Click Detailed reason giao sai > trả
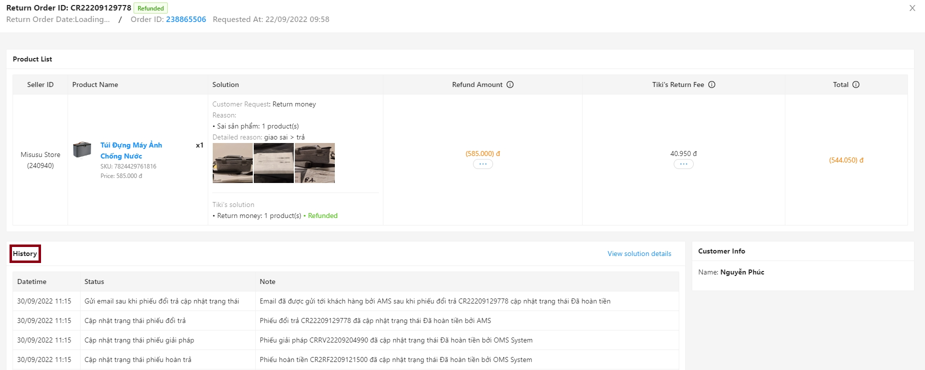The width and height of the screenshot is (925, 370). [x=258, y=137]
